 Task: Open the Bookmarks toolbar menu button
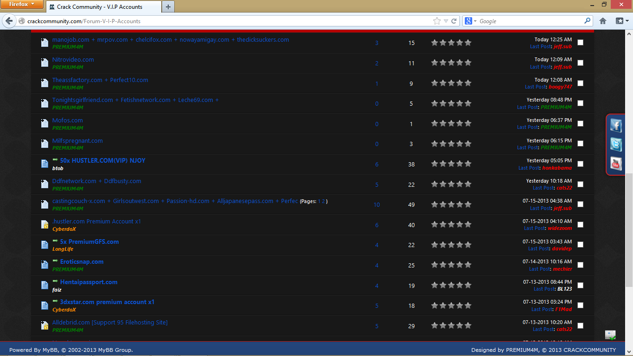(x=621, y=21)
